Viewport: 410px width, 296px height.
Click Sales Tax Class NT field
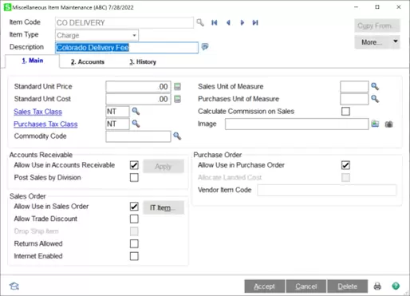(117, 112)
